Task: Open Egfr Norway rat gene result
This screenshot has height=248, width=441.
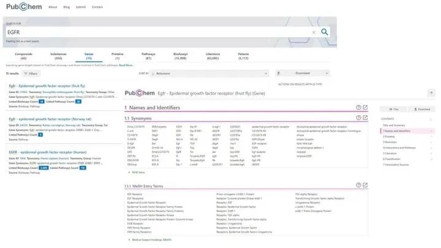Action: point(50,119)
